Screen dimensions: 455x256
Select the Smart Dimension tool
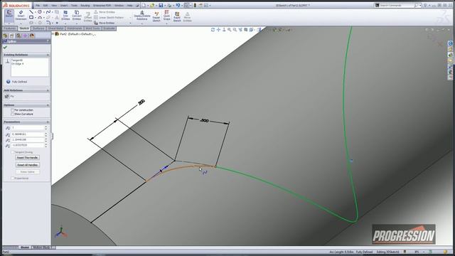click(x=21, y=15)
